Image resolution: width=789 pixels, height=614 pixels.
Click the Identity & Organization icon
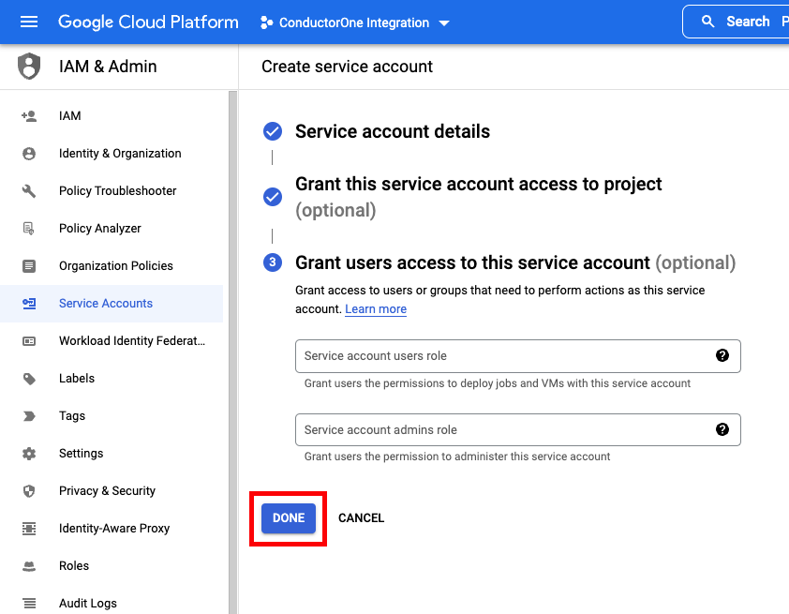pos(29,154)
